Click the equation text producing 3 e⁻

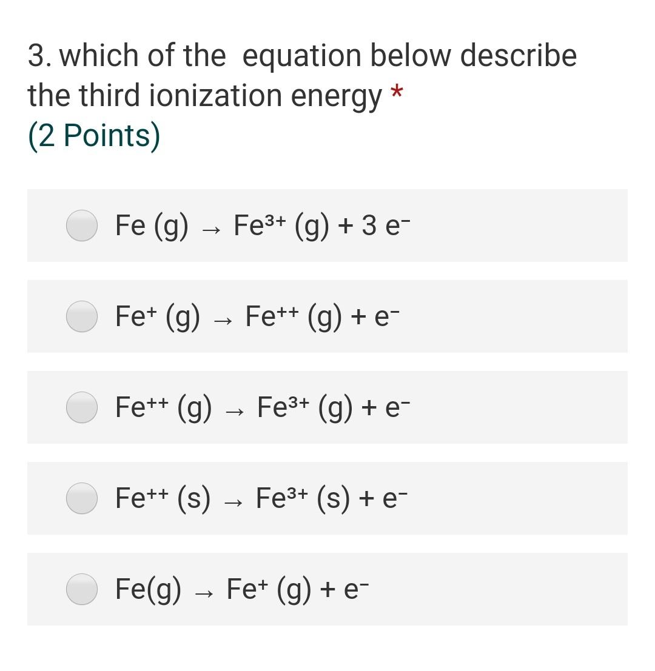(x=263, y=226)
